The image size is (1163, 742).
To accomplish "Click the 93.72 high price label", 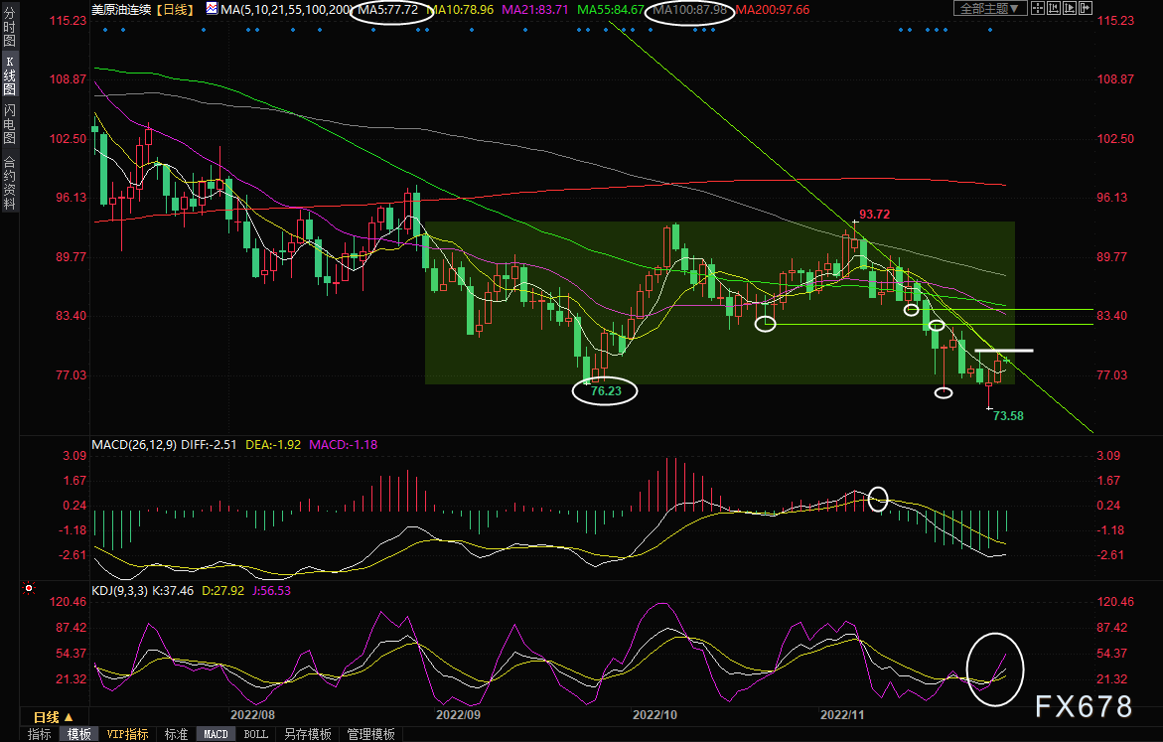I will (874, 215).
